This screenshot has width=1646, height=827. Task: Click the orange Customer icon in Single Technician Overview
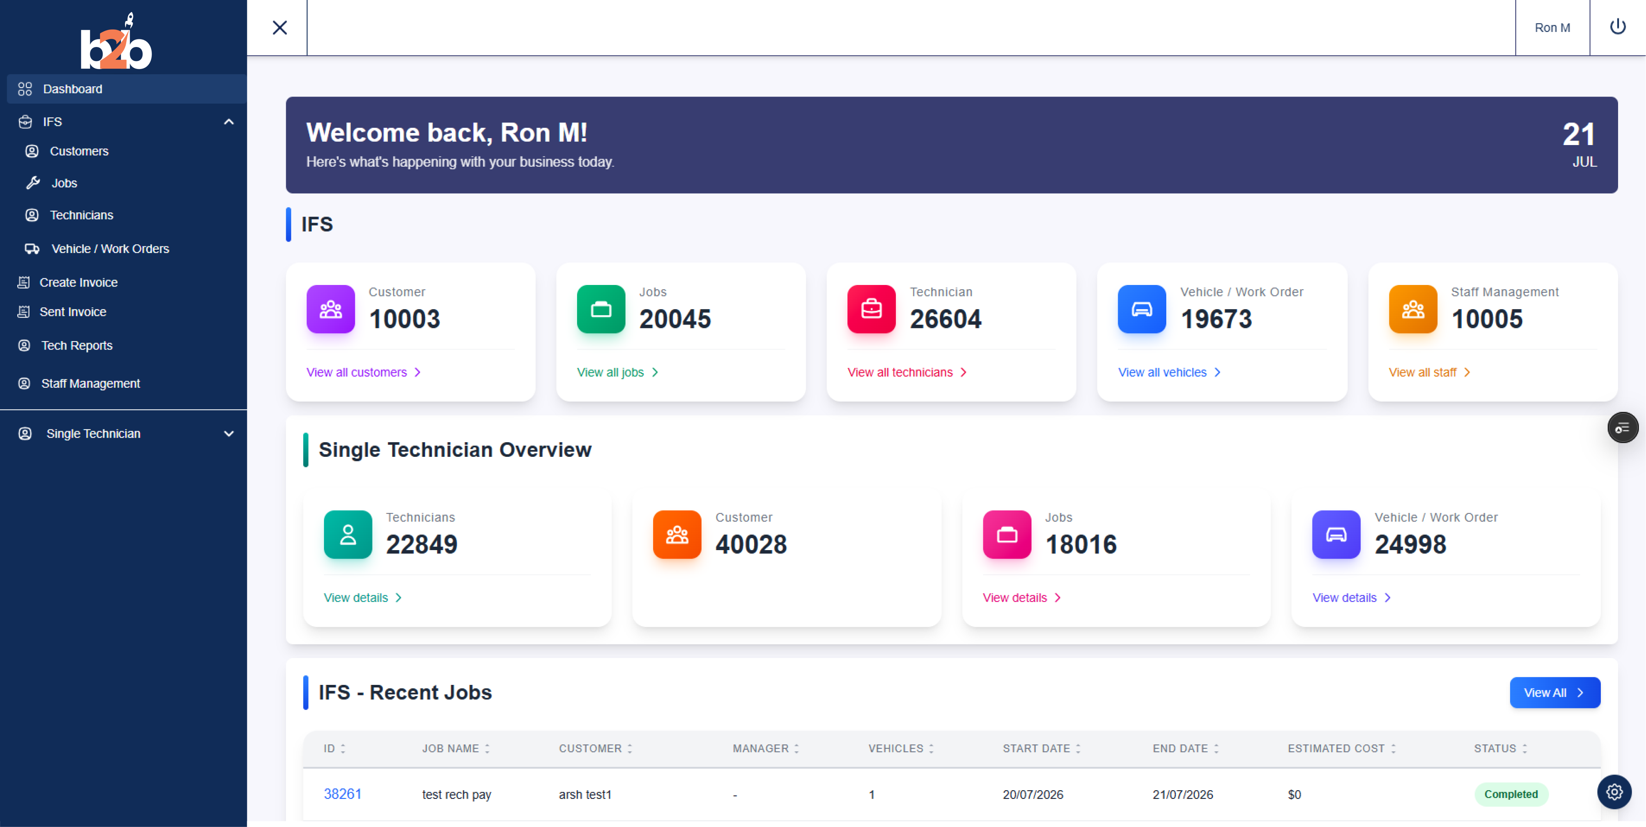(x=677, y=535)
